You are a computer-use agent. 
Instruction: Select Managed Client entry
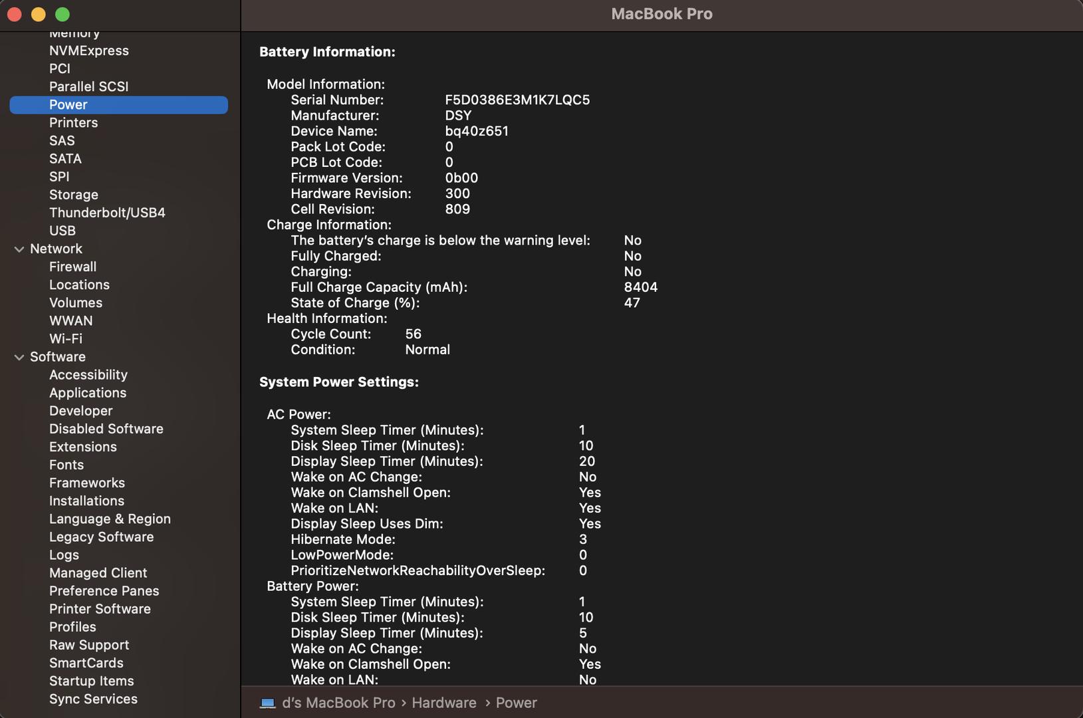pyautogui.click(x=98, y=572)
